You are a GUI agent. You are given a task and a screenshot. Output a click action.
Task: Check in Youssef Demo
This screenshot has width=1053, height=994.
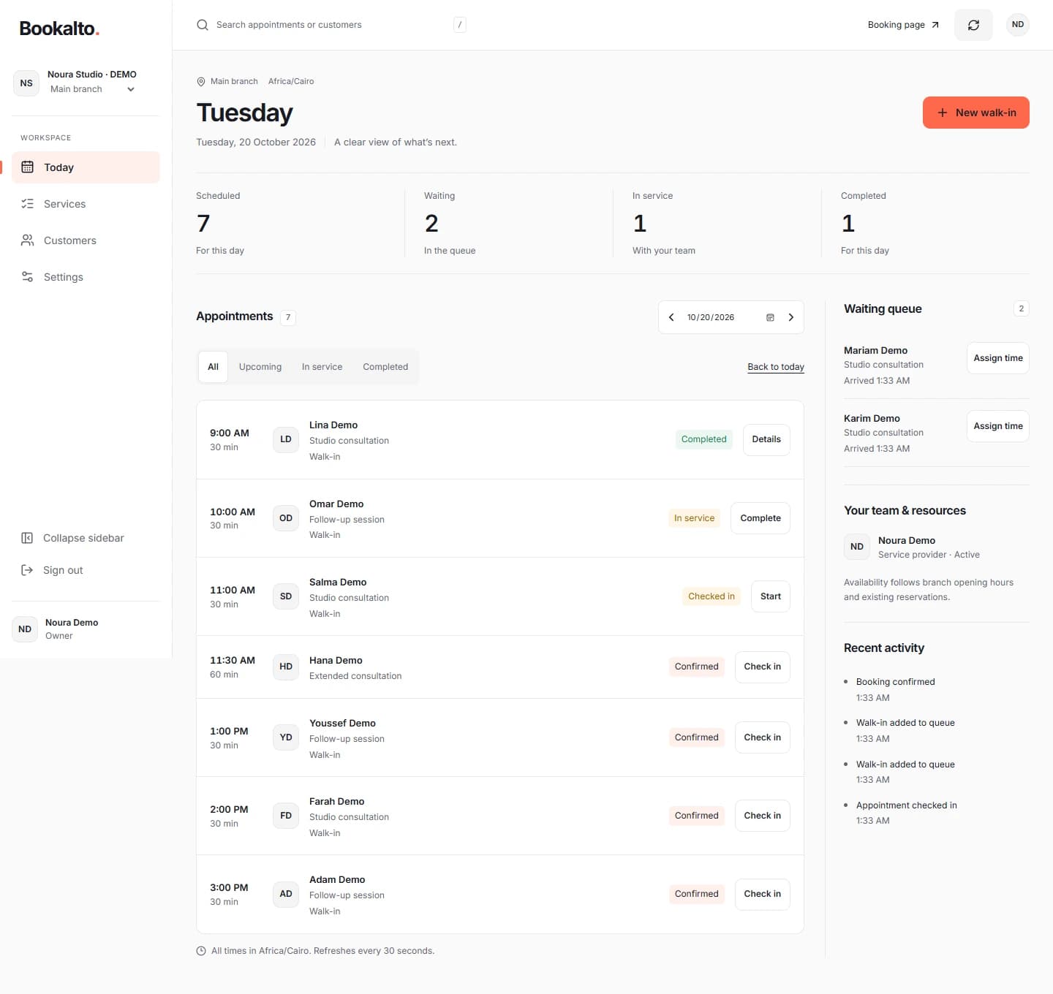(x=763, y=737)
